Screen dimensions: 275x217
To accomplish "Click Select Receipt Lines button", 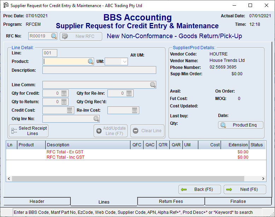I will (x=29, y=131).
